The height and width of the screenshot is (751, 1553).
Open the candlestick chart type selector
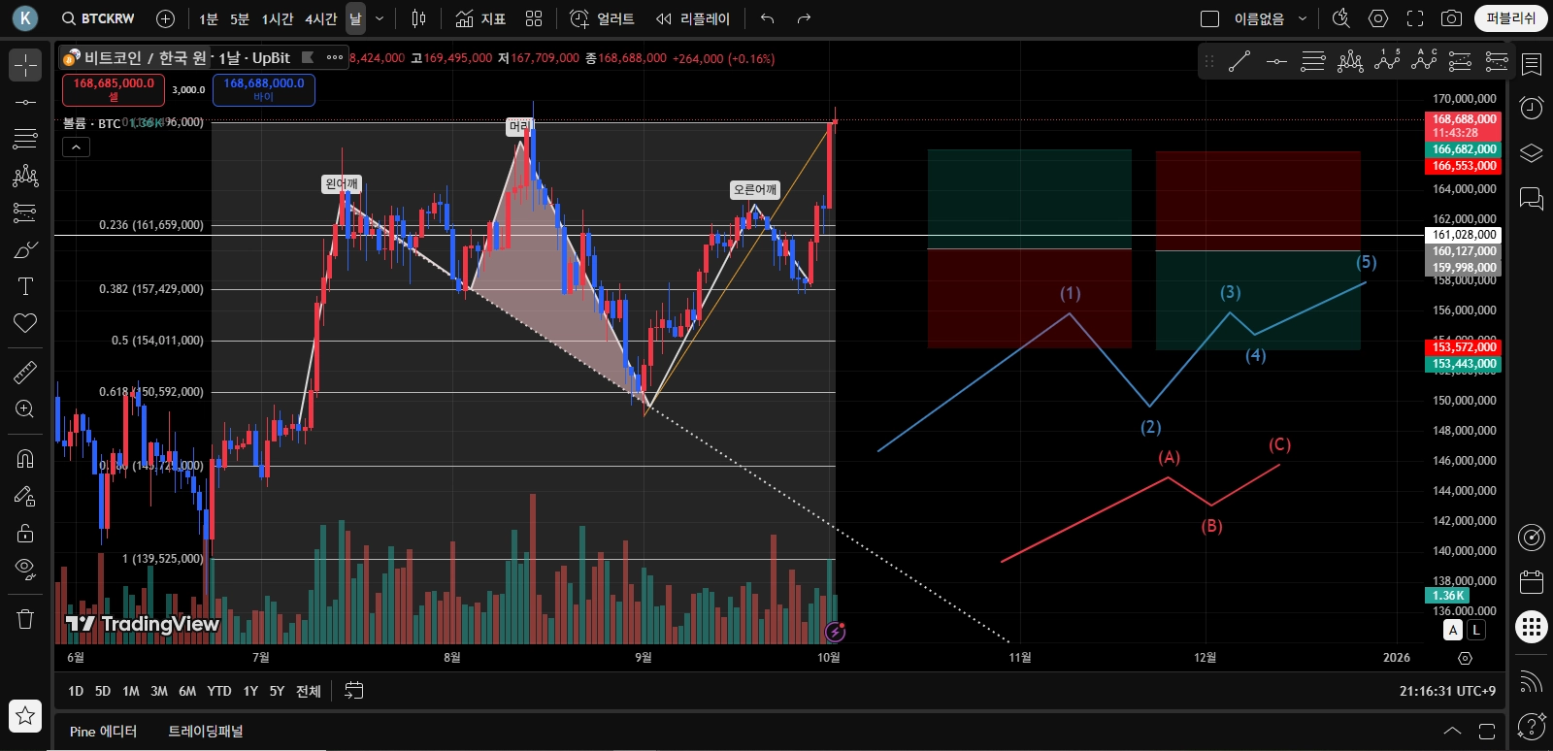click(x=418, y=18)
